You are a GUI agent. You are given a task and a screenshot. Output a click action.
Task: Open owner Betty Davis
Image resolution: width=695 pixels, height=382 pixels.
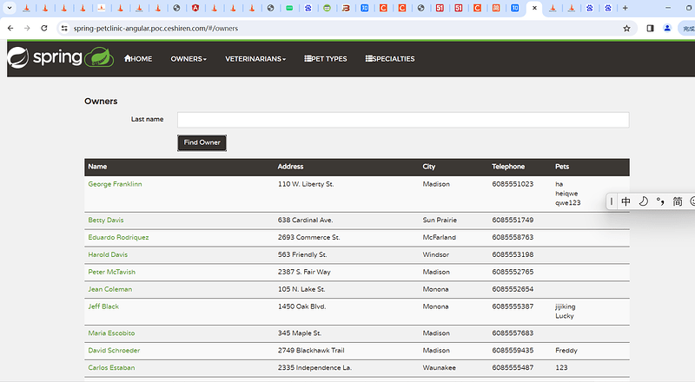[x=106, y=220]
